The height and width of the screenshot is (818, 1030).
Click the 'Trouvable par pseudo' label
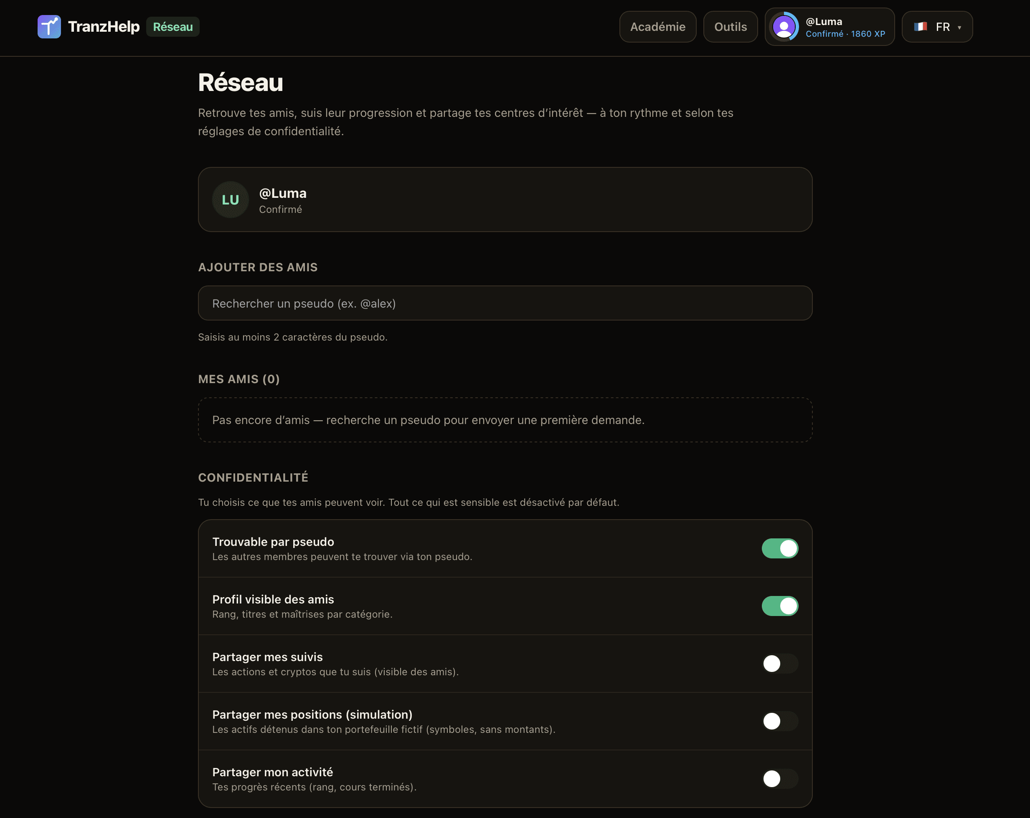(273, 542)
